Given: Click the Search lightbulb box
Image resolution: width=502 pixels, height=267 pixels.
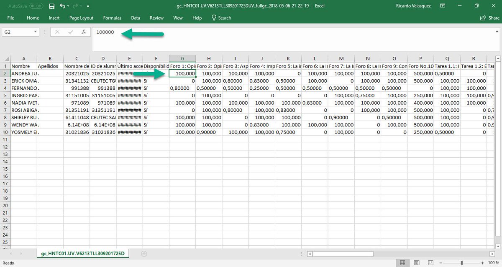Looking at the screenshot, I should click(x=221, y=18).
